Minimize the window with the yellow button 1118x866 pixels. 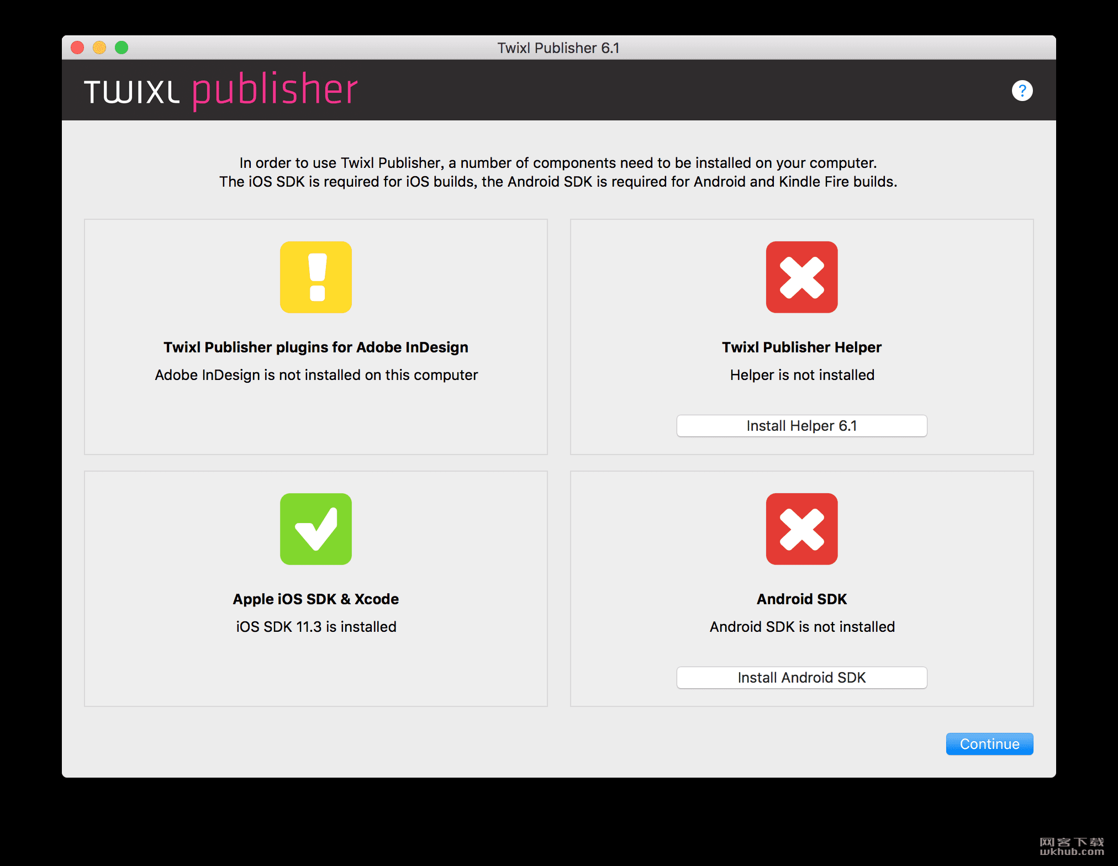pos(99,47)
